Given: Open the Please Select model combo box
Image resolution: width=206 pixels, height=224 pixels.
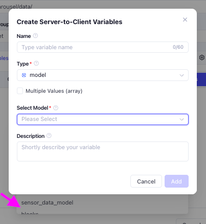Looking at the screenshot, I should (x=103, y=119).
